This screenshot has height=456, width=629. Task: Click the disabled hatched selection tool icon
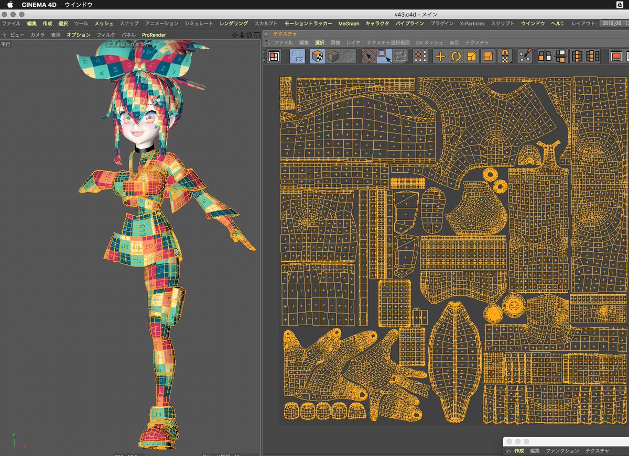[x=400, y=56]
